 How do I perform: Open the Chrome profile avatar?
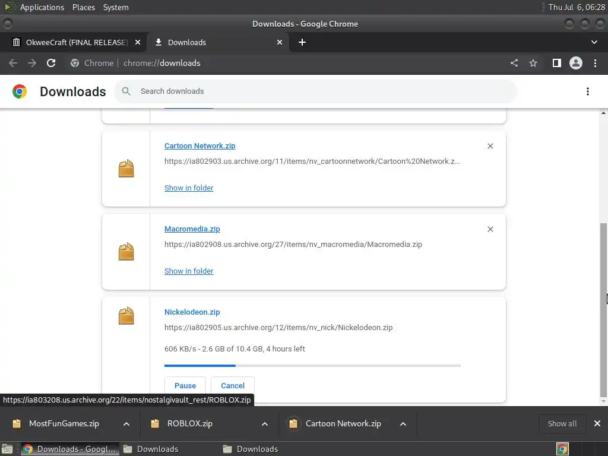tap(576, 63)
